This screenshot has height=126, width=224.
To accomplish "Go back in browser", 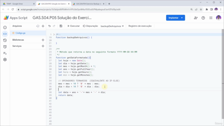I will pyautogui.click(x=3, y=9).
